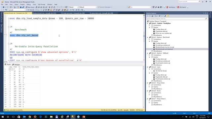Open the tempdb database dropdown
Image resolution: width=212 pixels, height=119 pixels.
pos(25,10)
